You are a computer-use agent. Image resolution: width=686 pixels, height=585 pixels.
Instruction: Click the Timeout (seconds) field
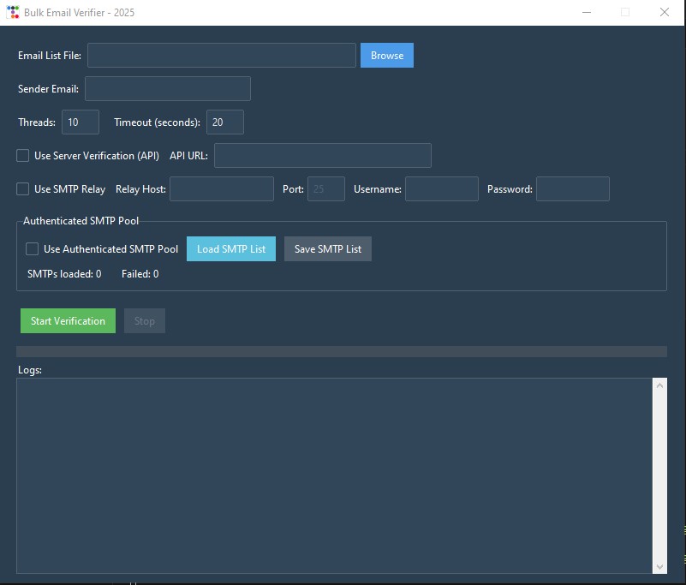[x=224, y=122]
